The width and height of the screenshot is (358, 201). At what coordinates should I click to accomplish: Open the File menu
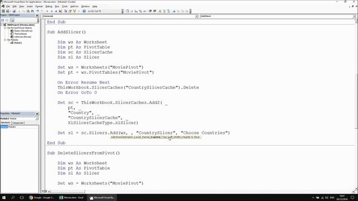pyautogui.click(x=8, y=6)
